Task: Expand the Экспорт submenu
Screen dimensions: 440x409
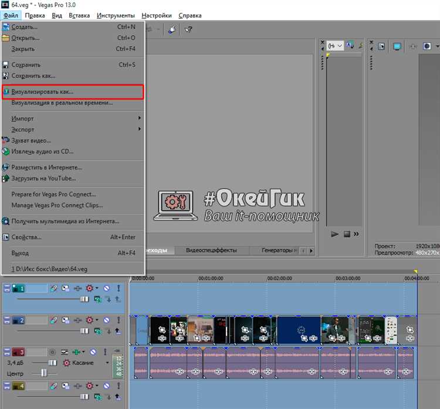Action: [x=73, y=129]
